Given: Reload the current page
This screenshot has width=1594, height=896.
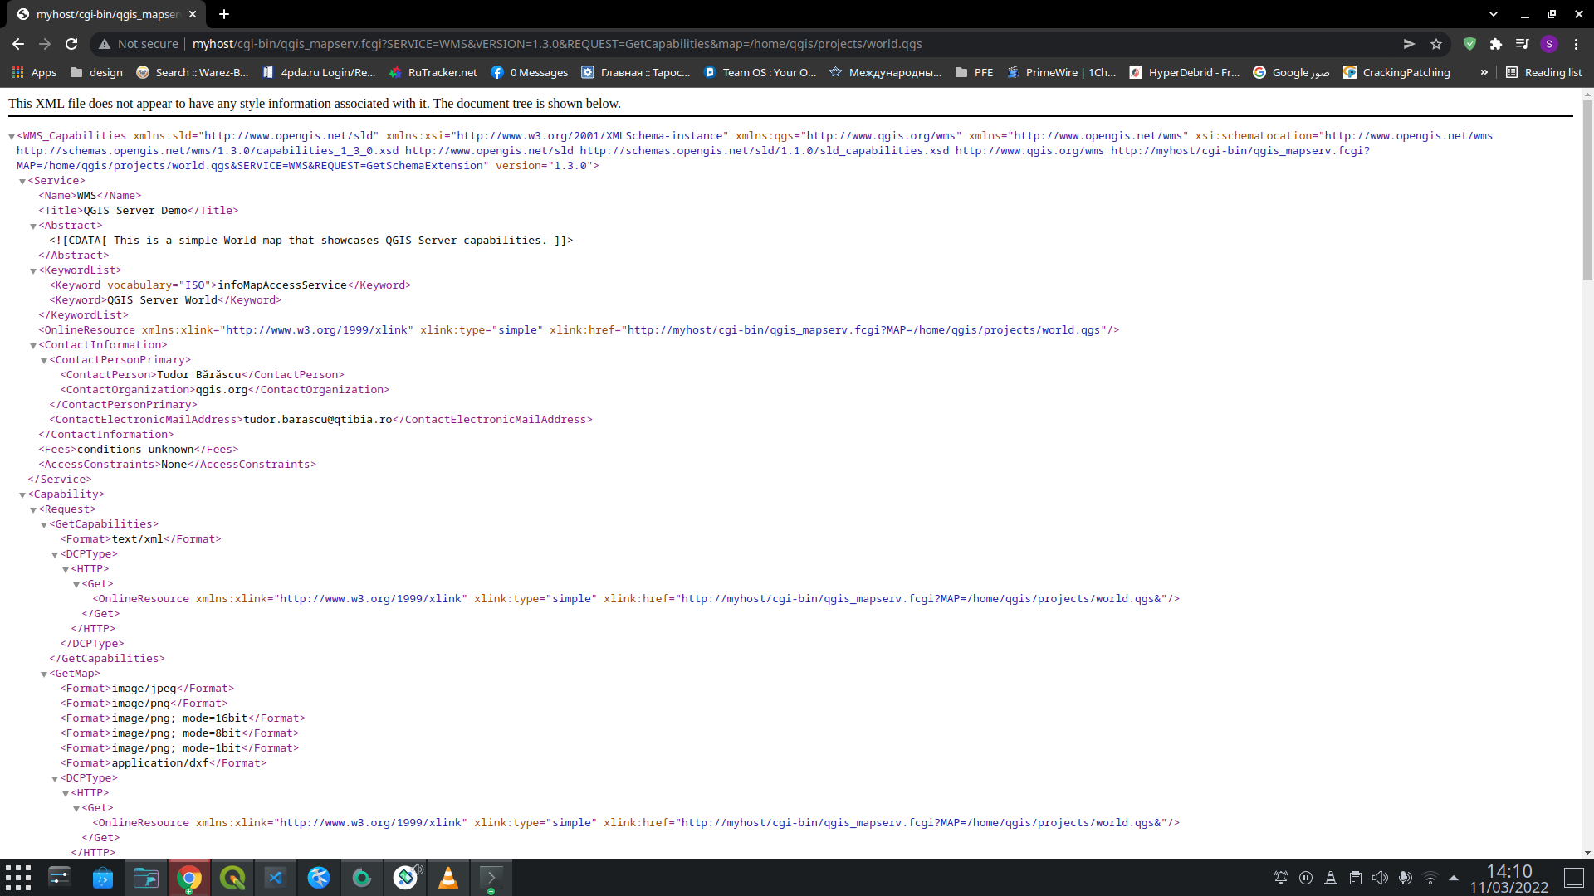Looking at the screenshot, I should (x=71, y=44).
